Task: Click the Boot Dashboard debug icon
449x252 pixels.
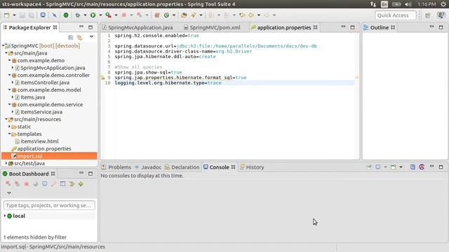Action: [17, 183]
